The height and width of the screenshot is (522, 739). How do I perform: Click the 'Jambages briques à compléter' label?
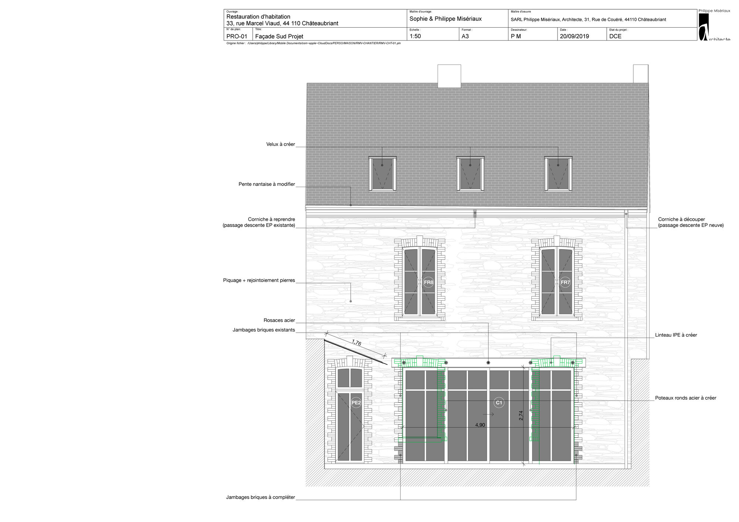[x=260, y=497]
